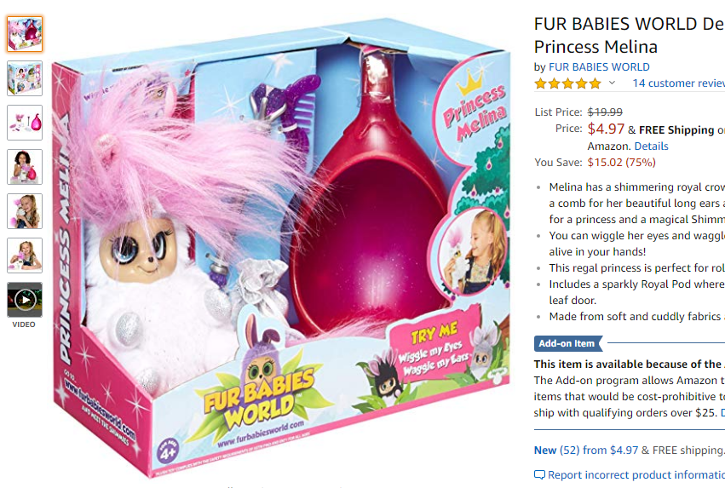
Task: Open New (52) from $4.97 offers link
Action: click(586, 451)
